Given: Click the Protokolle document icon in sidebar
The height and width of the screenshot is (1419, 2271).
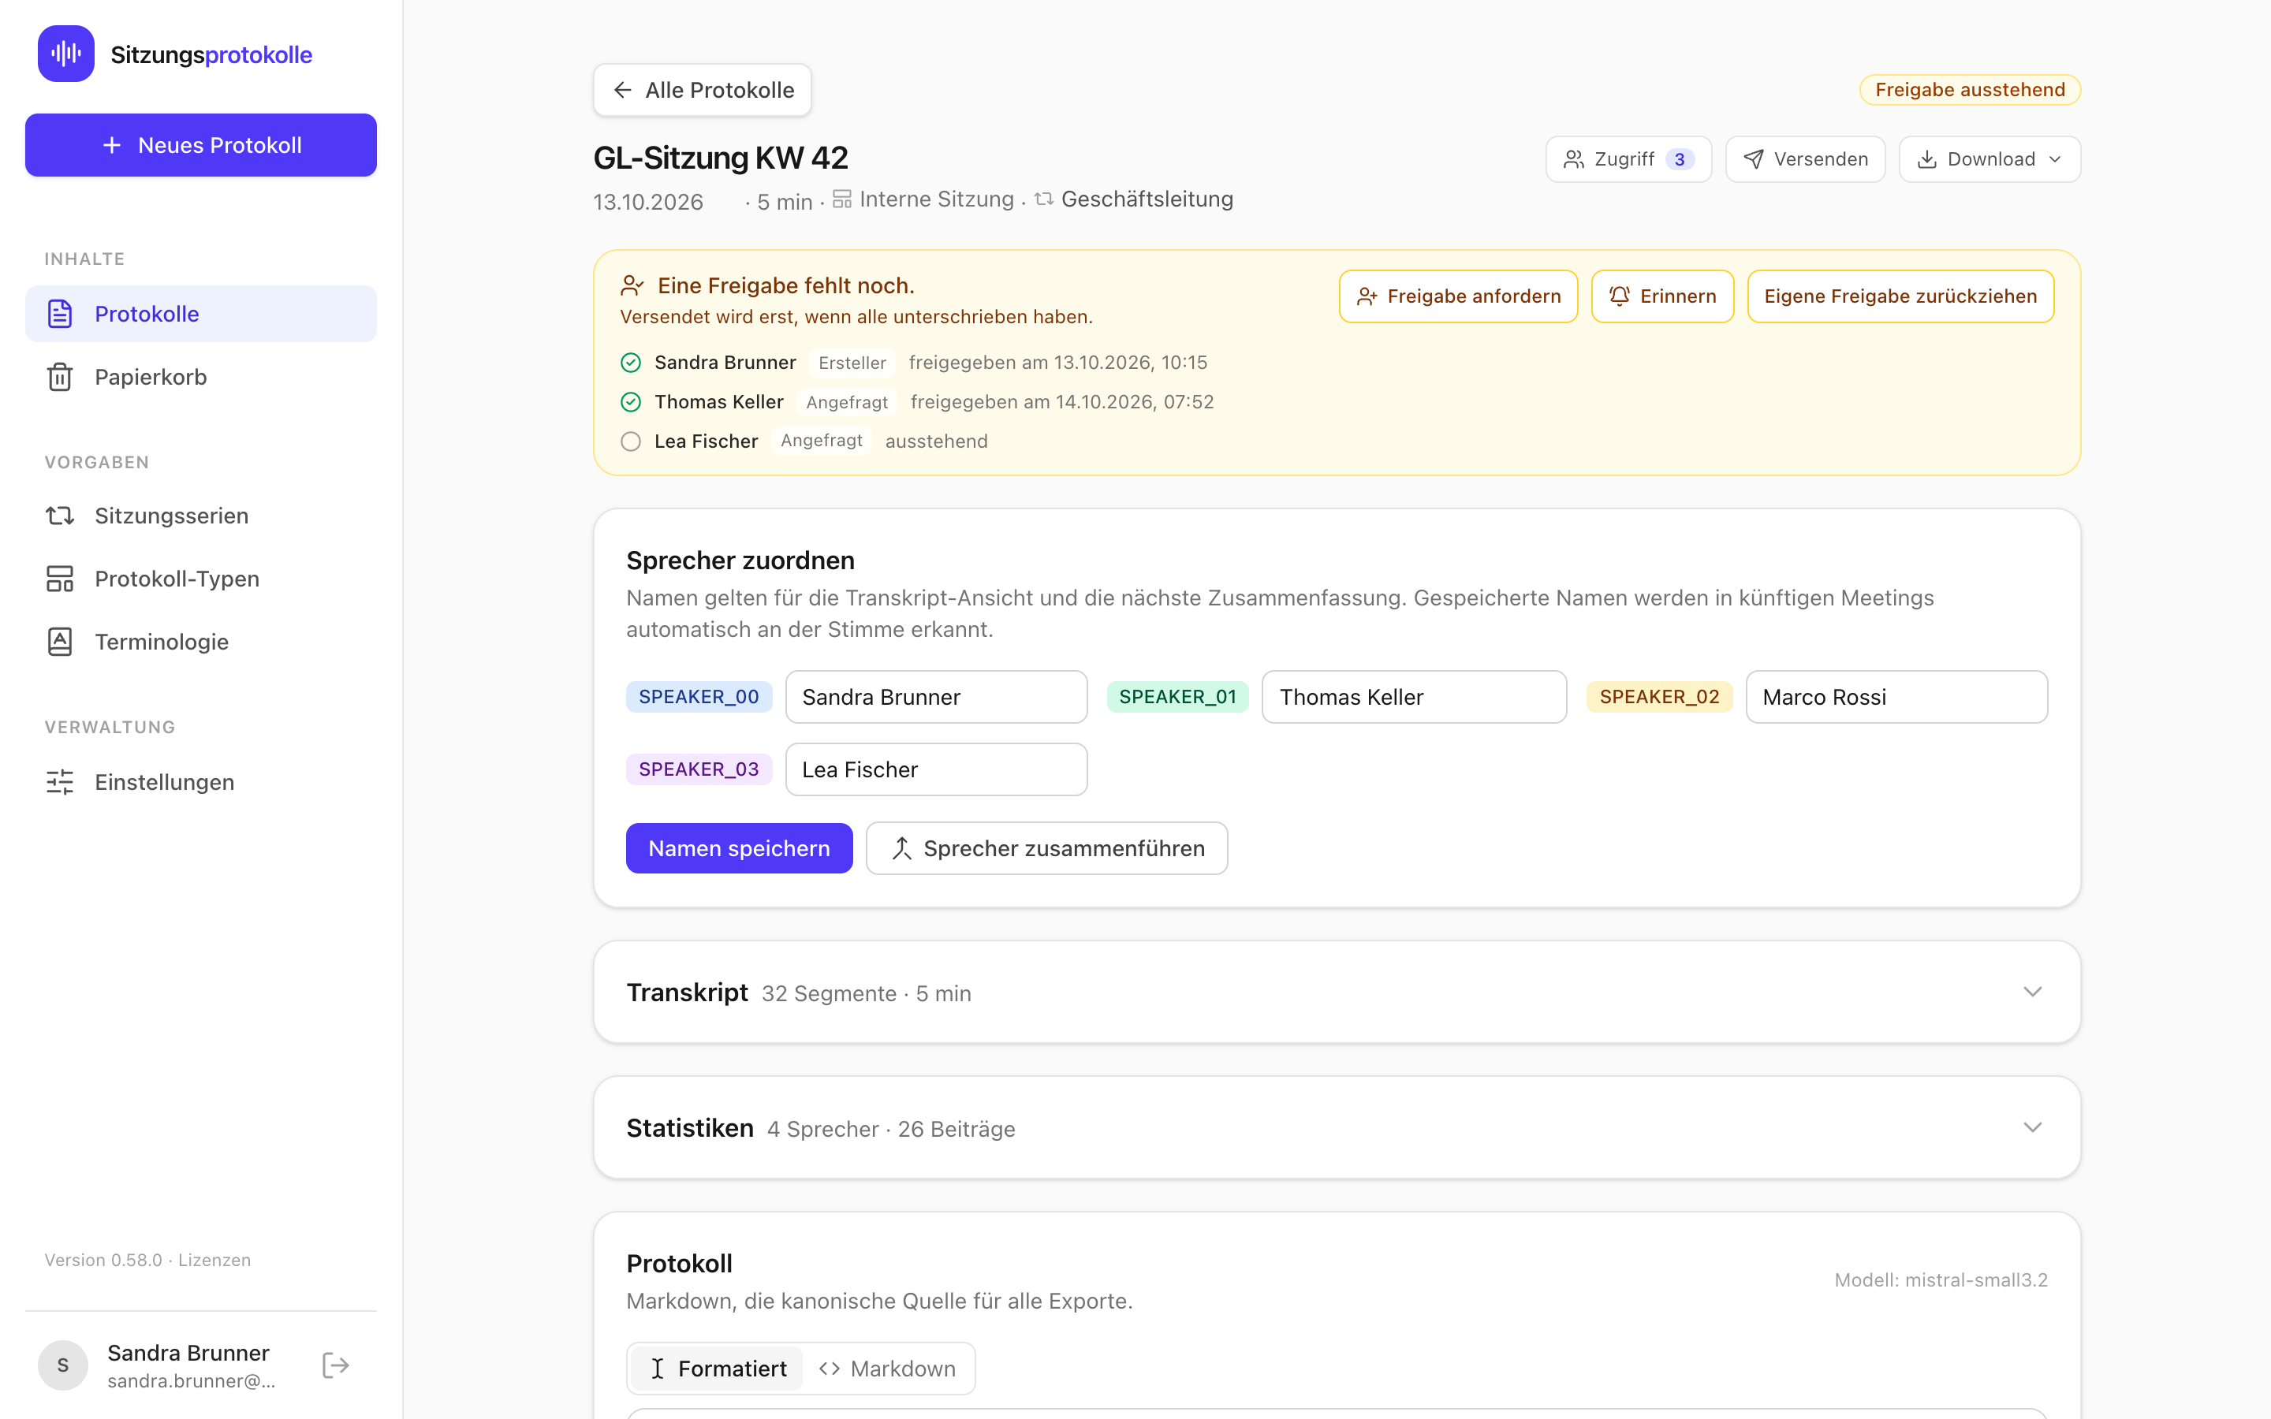Looking at the screenshot, I should (60, 314).
